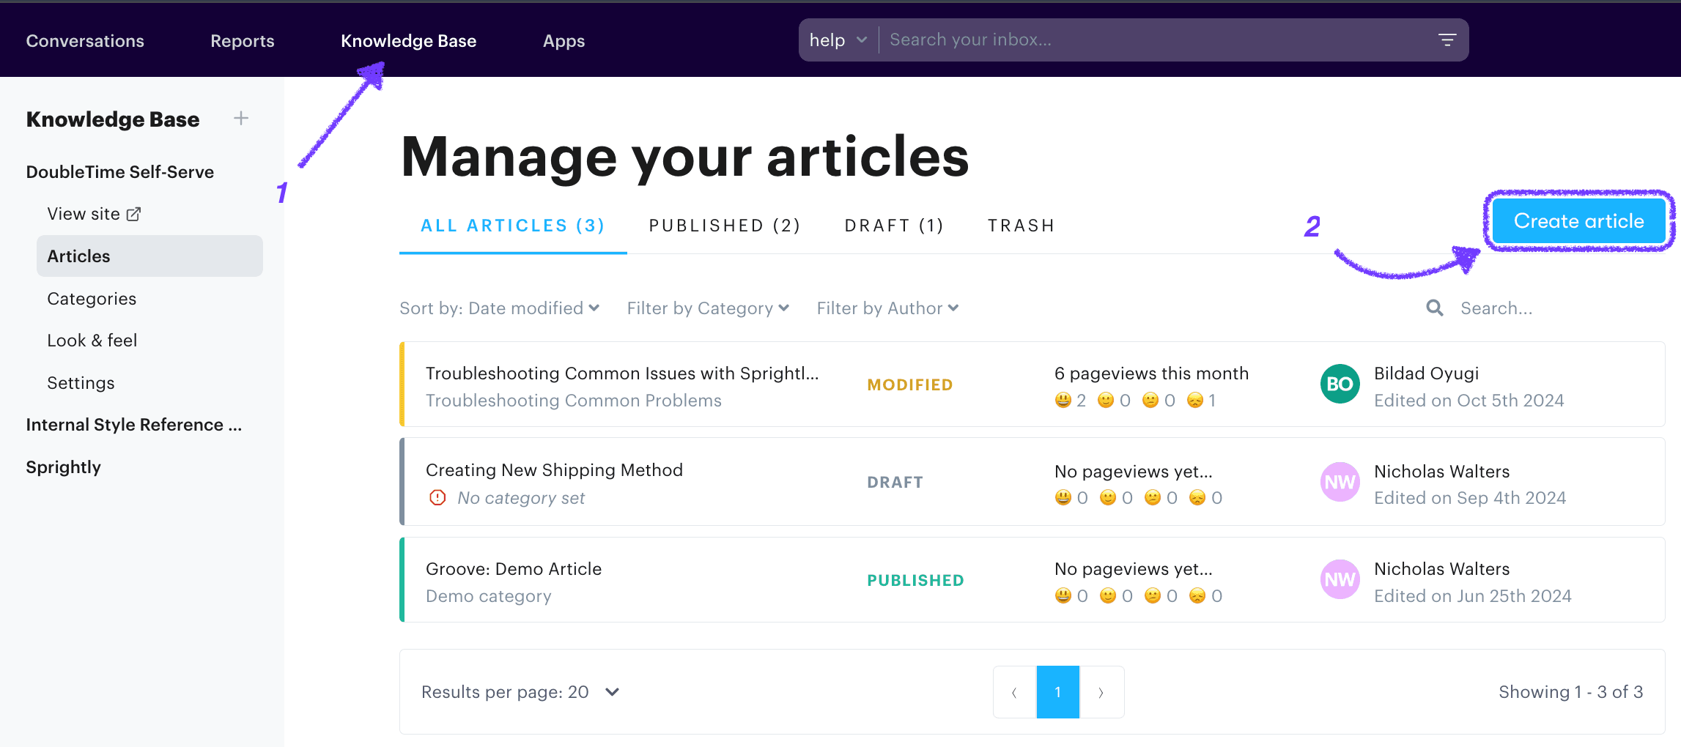The image size is (1681, 747).
Task: Open Reports in the top navigation
Action: point(242,40)
